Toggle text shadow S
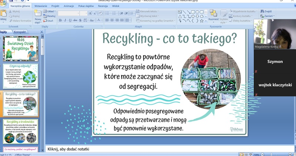The image size is (296, 156). 80,20
